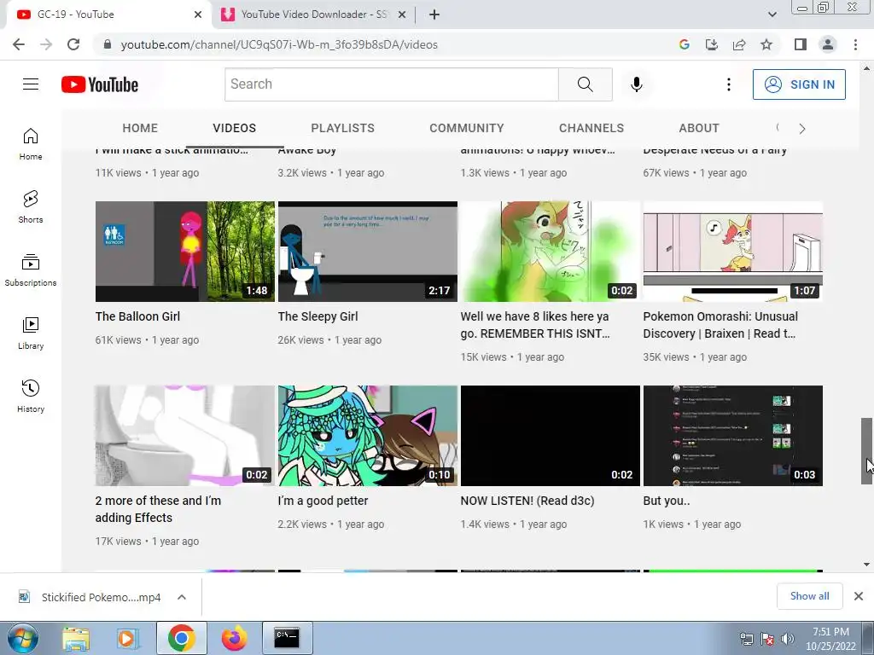Open Chrome three-dot menu

[855, 44]
